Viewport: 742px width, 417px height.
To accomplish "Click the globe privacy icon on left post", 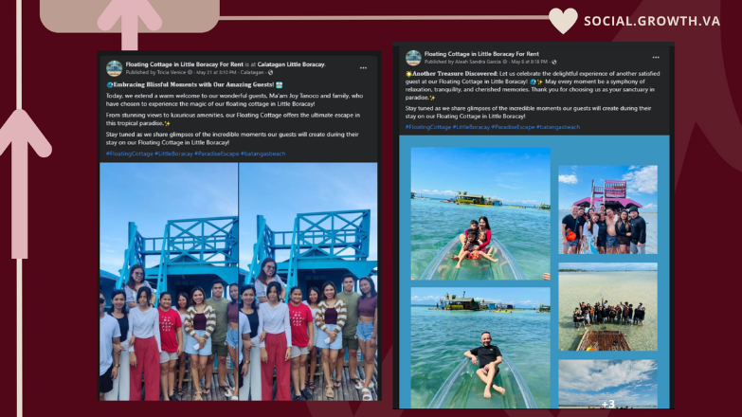I will 270,72.
